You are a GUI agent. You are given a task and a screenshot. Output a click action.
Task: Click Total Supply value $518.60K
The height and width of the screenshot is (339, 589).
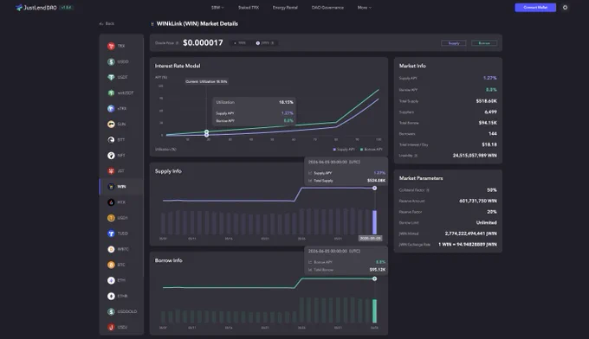pos(486,101)
